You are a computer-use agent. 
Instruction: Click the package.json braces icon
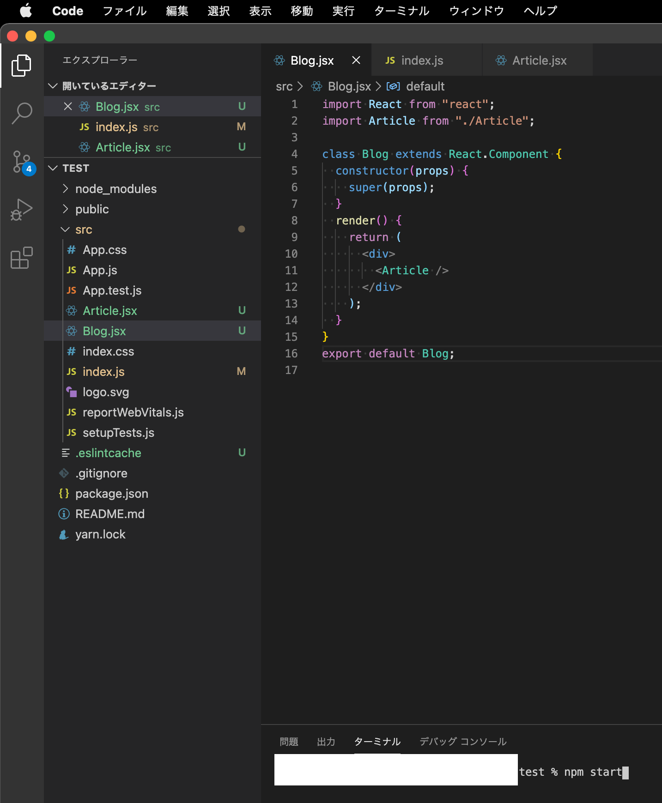pos(64,494)
